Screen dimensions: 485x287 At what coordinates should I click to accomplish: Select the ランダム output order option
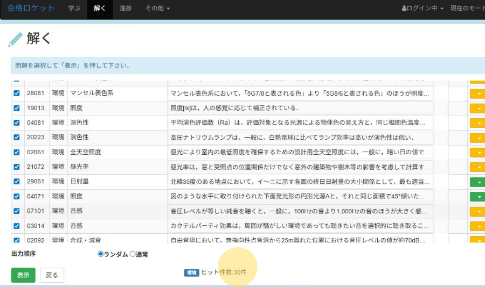(101, 254)
